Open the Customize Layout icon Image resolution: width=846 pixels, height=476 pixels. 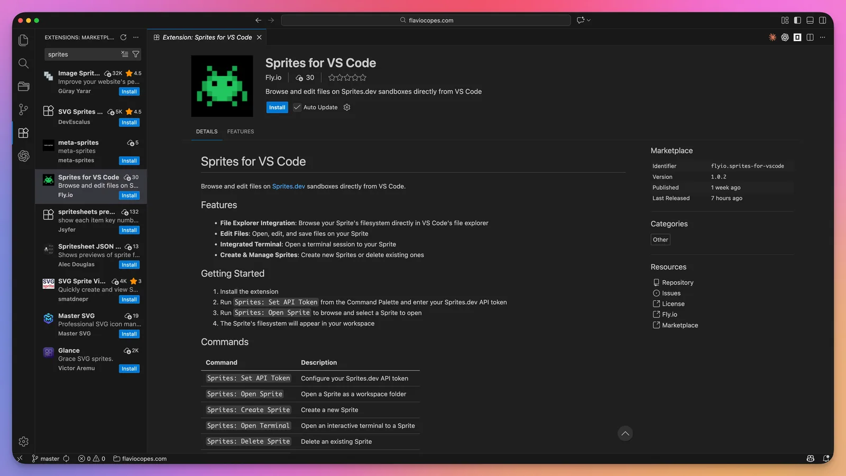pyautogui.click(x=785, y=20)
